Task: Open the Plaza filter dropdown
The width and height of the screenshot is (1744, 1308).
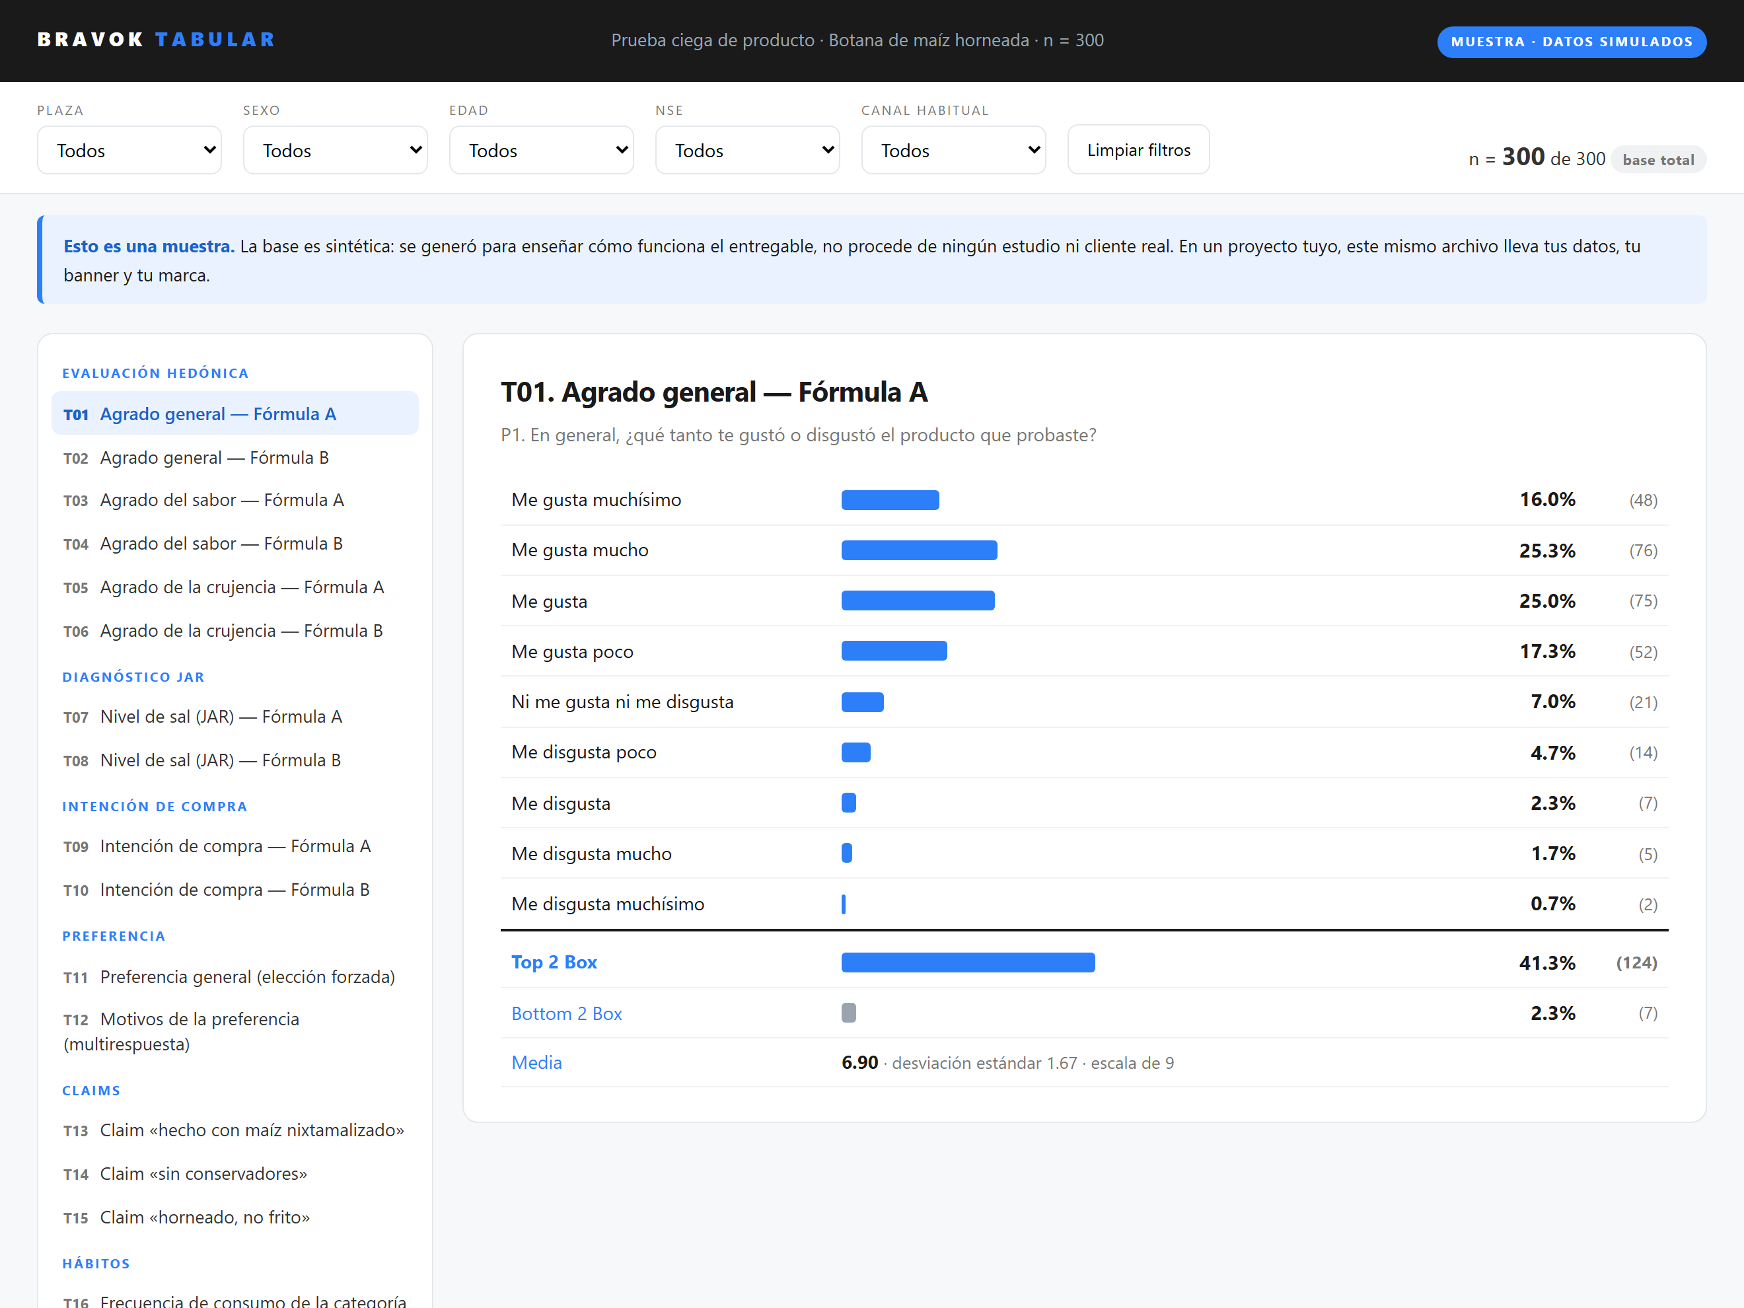Action: pyautogui.click(x=129, y=150)
